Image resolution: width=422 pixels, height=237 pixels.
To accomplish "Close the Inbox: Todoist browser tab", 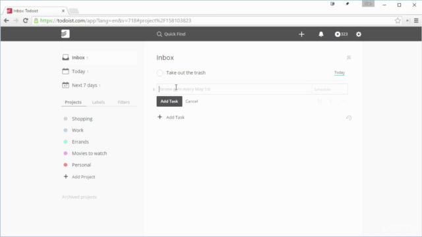I will [63, 11].
